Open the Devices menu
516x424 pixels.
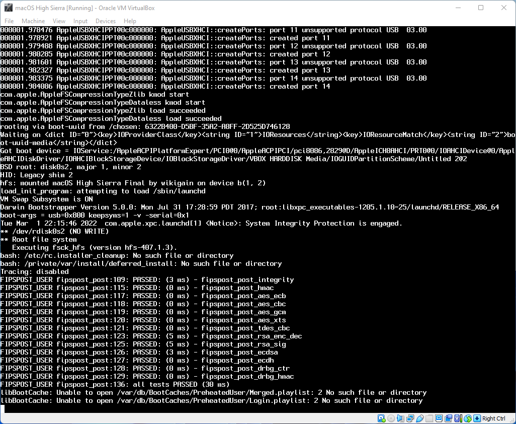click(x=105, y=21)
